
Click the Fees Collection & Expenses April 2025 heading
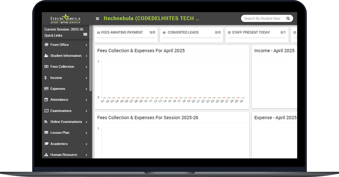tap(141, 50)
